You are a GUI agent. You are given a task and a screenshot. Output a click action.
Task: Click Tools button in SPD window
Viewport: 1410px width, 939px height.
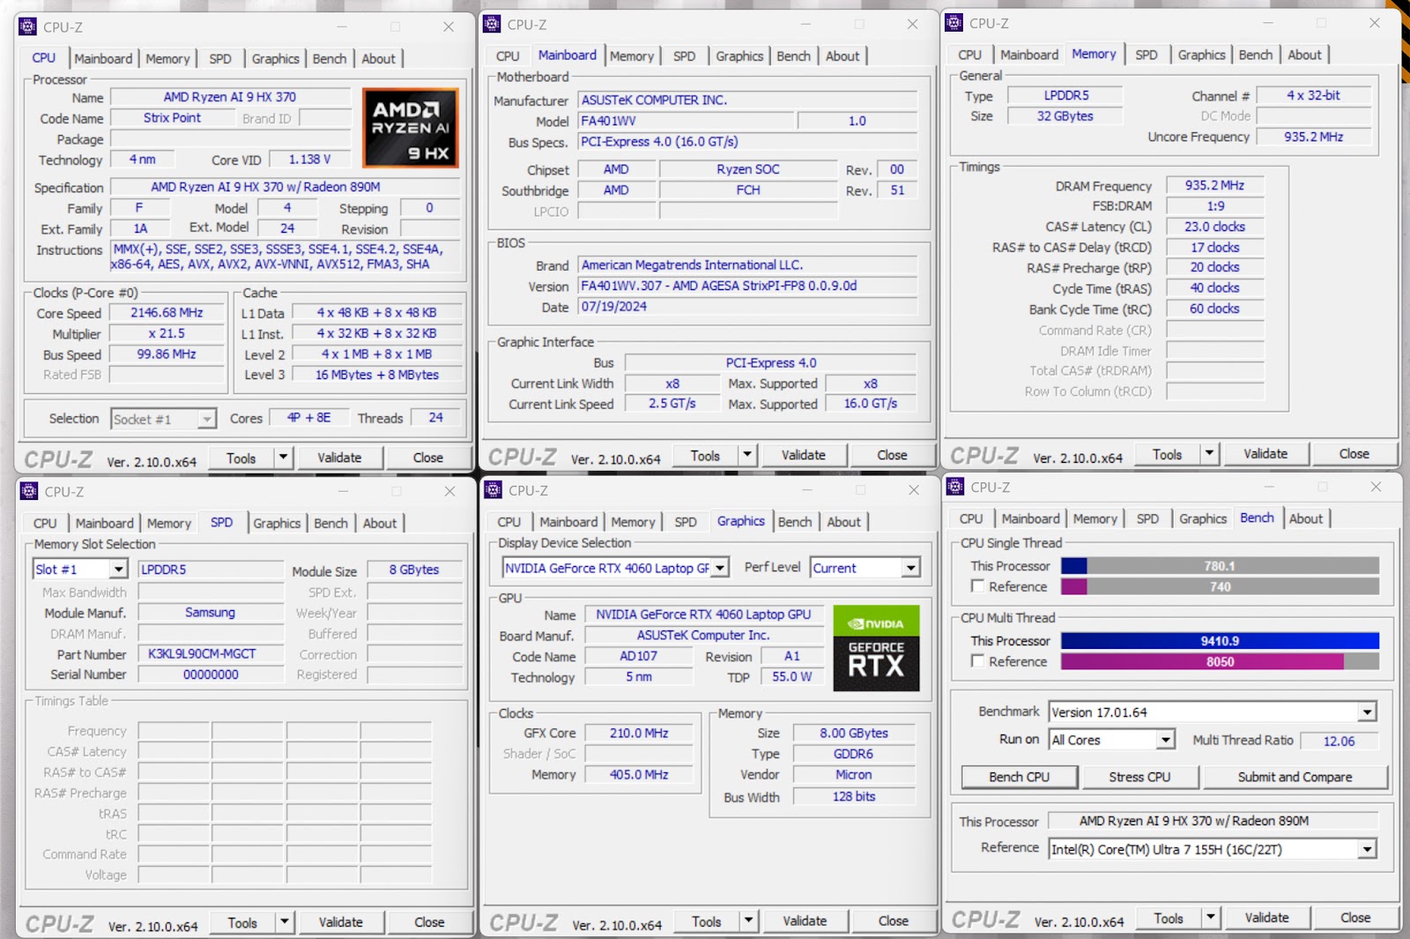point(242,922)
